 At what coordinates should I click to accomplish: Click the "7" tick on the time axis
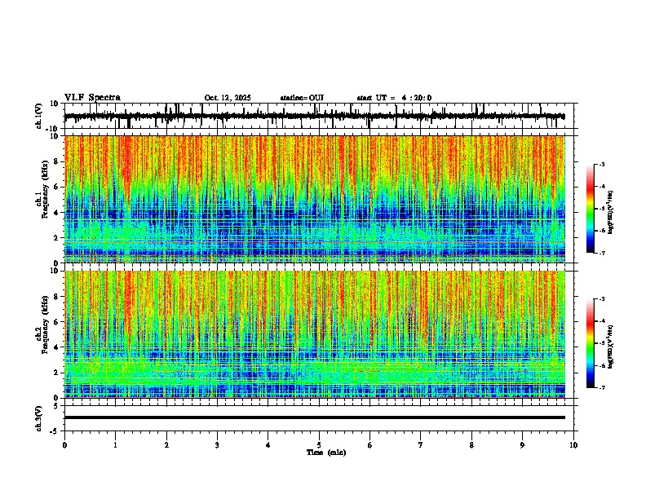(x=421, y=445)
